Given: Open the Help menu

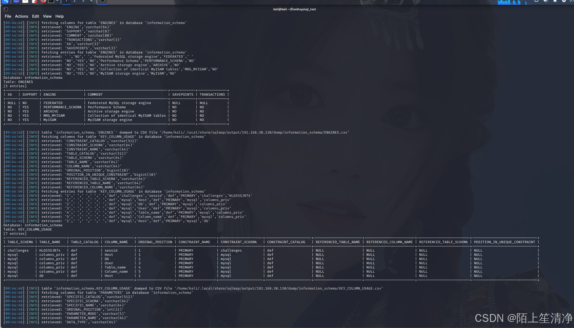Looking at the screenshot, I should [59, 16].
